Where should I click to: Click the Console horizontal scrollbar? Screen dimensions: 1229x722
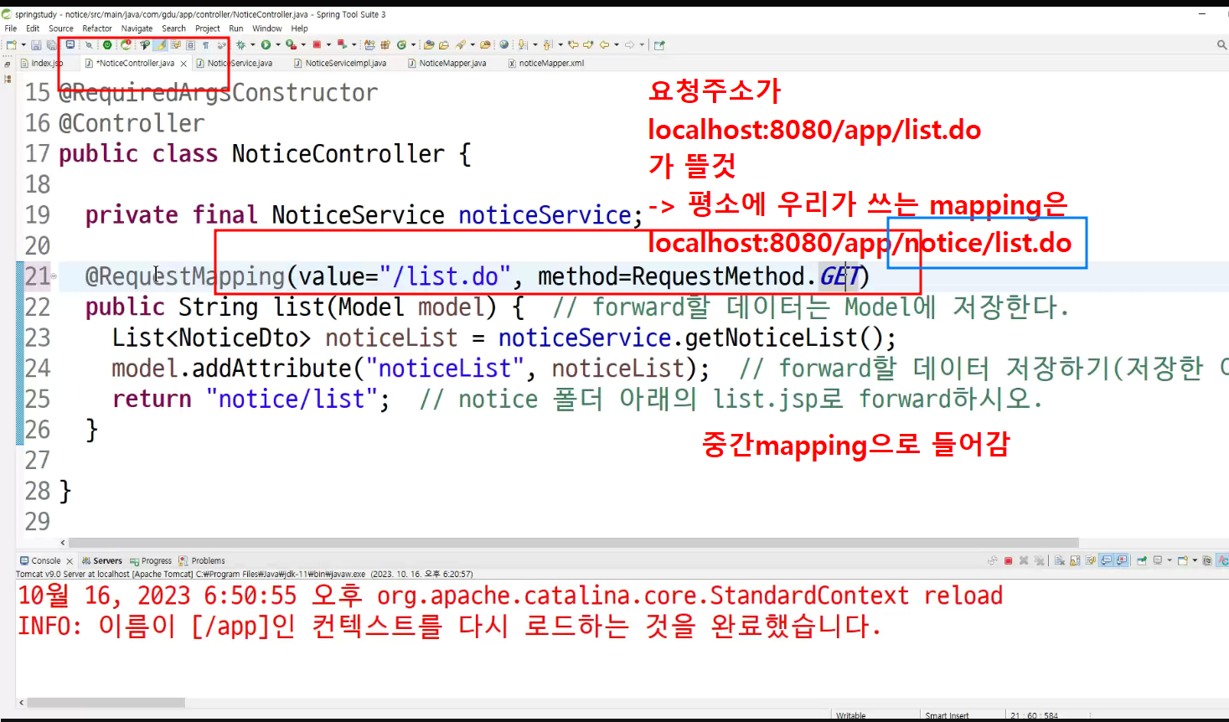pyautogui.click(x=106, y=703)
